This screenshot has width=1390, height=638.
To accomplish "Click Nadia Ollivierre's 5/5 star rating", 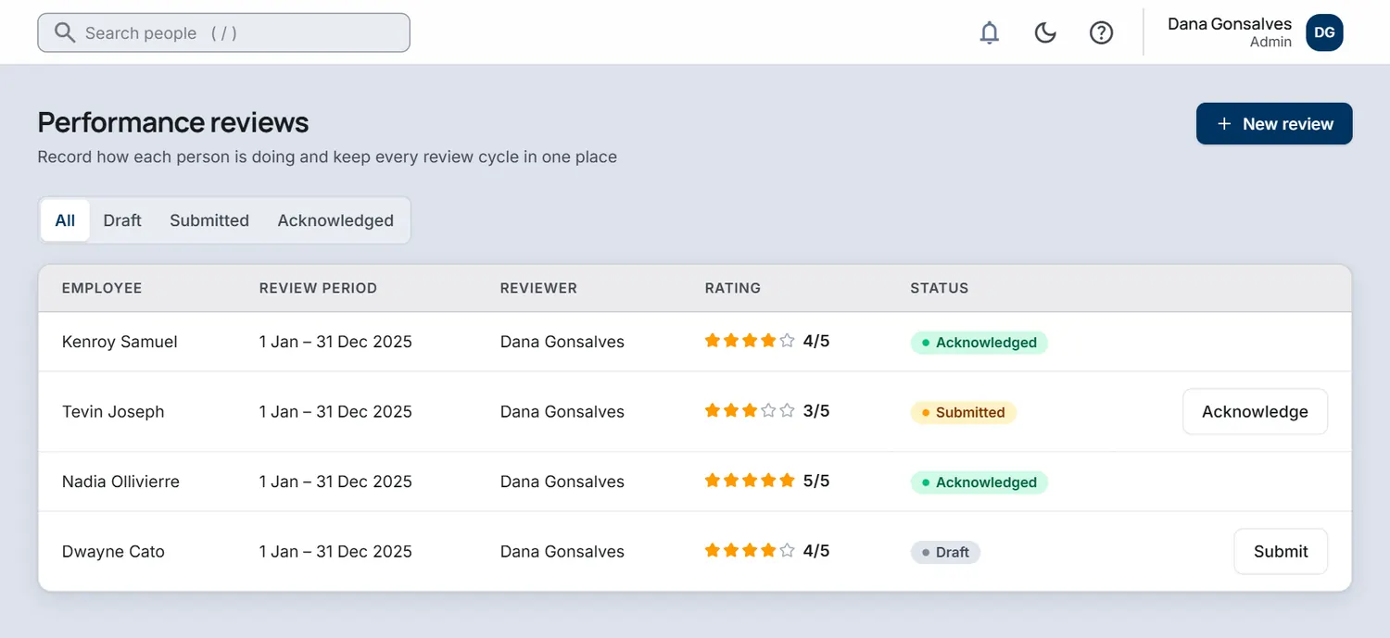I will tap(767, 481).
